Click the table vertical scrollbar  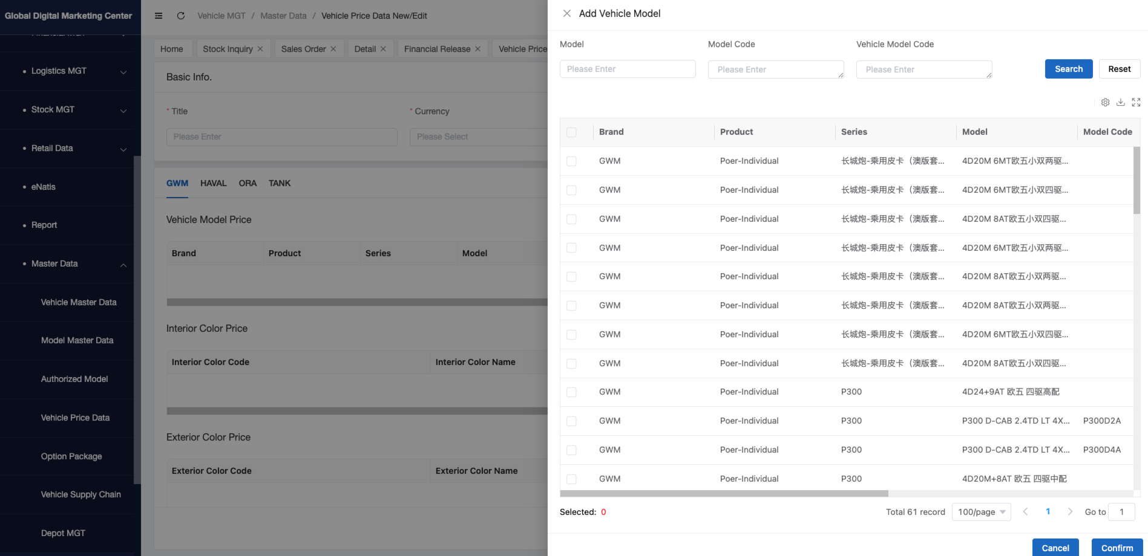click(1137, 180)
